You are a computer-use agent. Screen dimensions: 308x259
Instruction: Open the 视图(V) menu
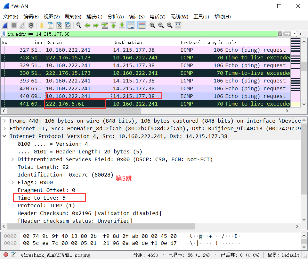[x=52, y=17]
